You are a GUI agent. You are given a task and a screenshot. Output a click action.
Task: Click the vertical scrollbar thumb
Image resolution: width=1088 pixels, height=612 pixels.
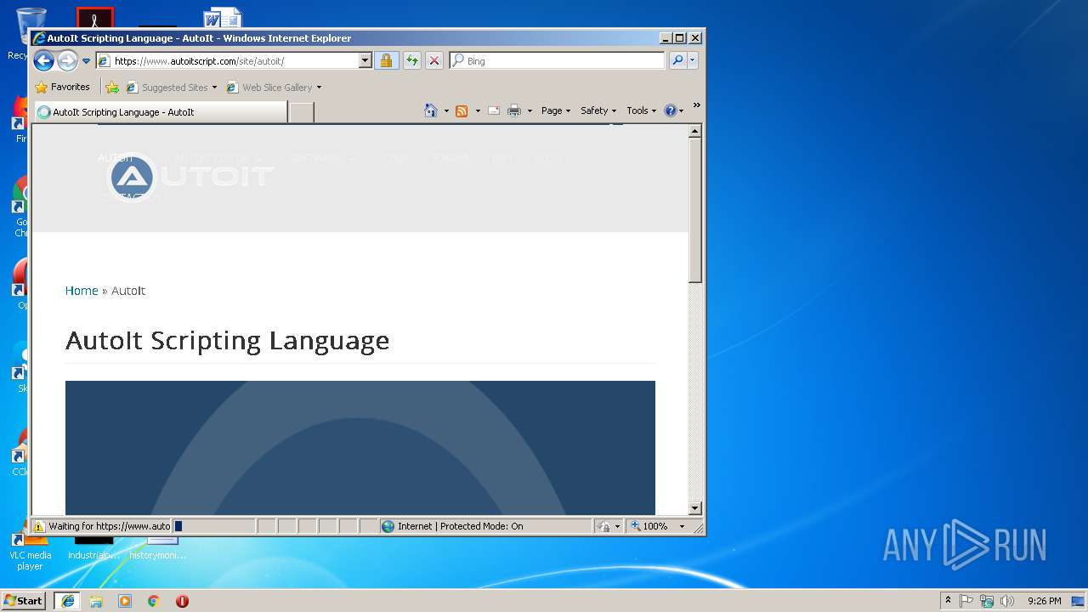695,210
